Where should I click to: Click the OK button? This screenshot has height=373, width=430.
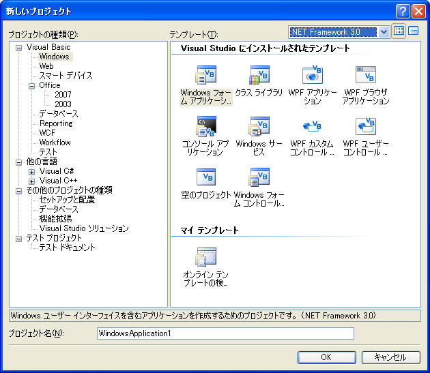click(327, 357)
